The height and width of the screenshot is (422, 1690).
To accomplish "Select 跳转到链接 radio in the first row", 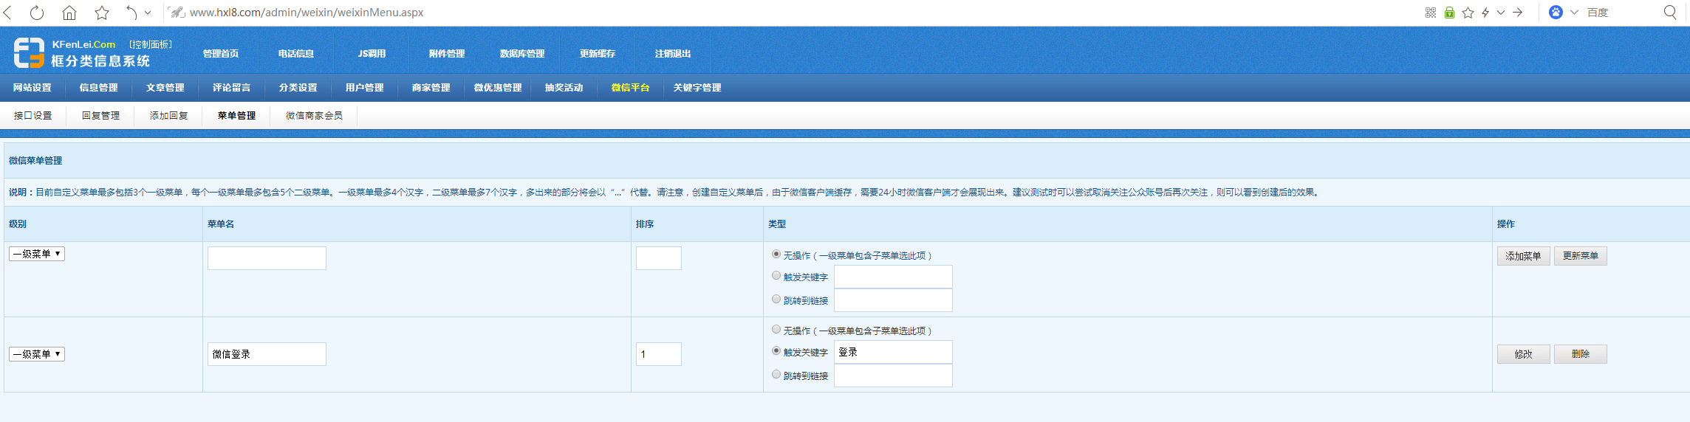I will pyautogui.click(x=776, y=300).
